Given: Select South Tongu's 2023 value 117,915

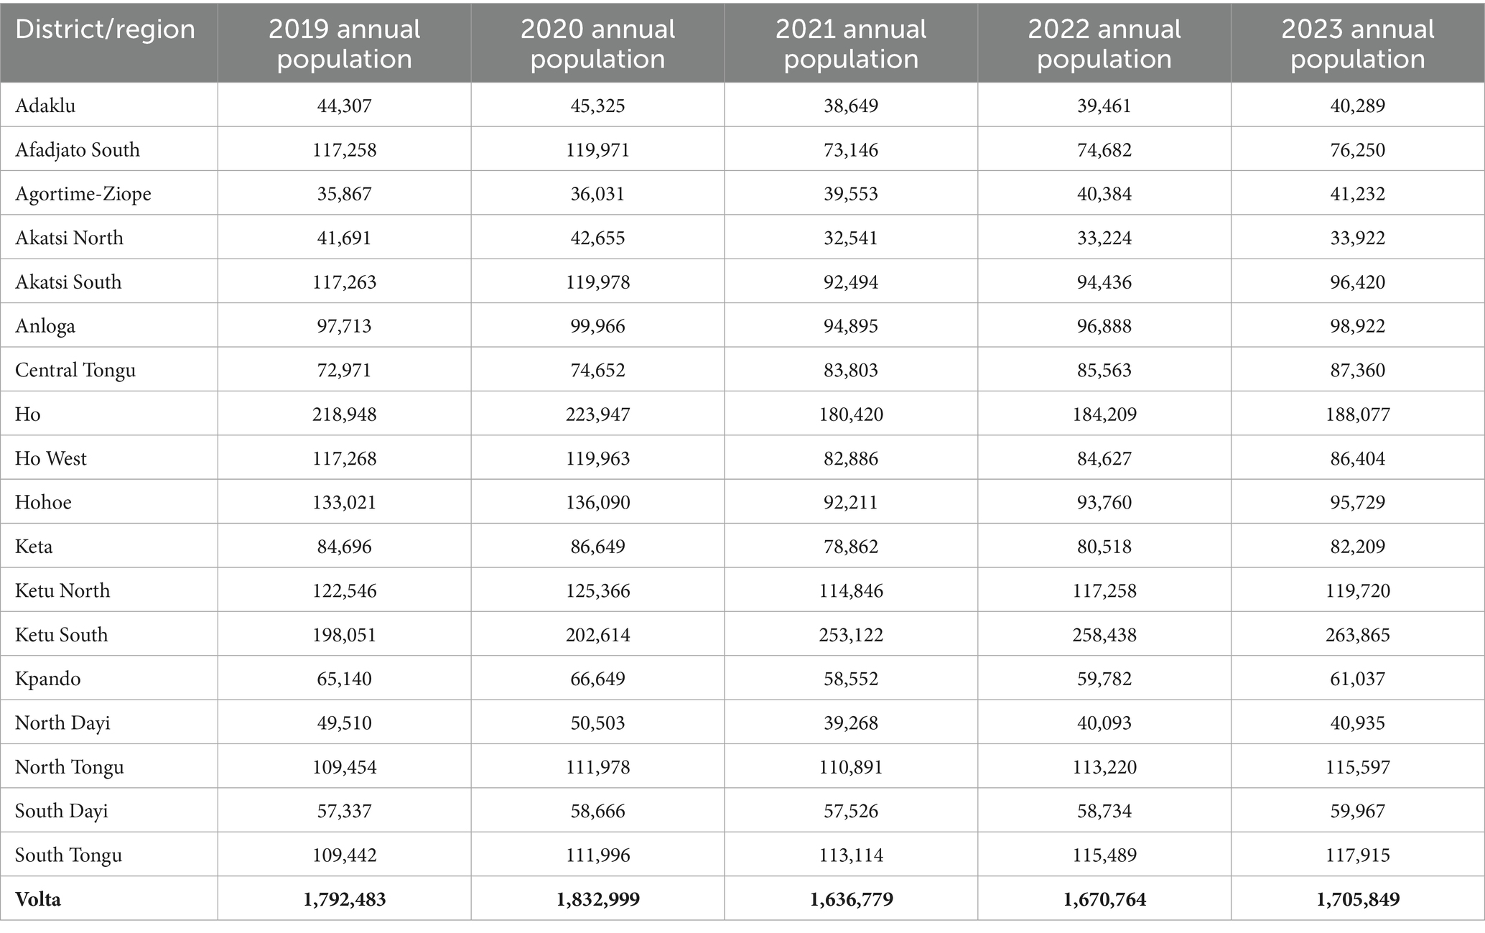Looking at the screenshot, I should (1357, 855).
